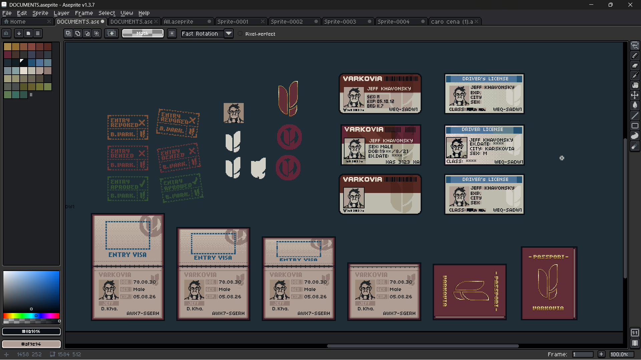Click the Mask transparent color button
The image size is (641, 360).
tap(143, 33)
